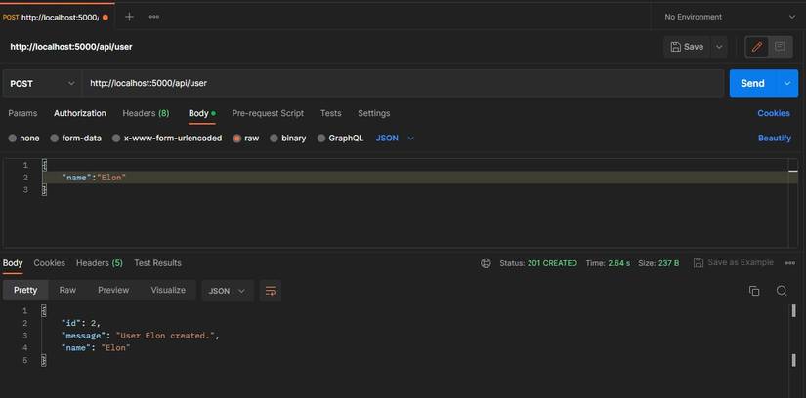Screen dimensions: 806x398
Task: Click the "message" response line
Action: [141, 336]
